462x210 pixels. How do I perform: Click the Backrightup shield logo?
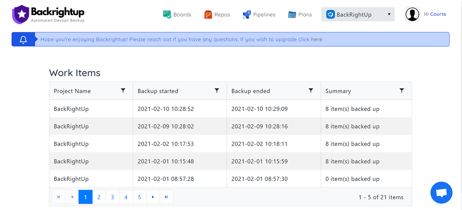click(20, 14)
